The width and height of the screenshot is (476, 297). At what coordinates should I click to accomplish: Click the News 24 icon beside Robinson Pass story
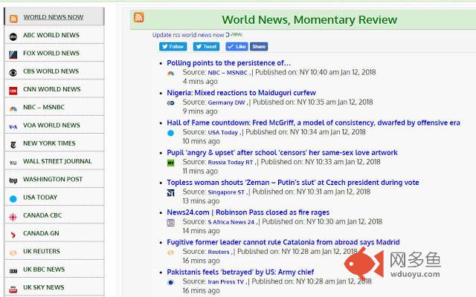click(x=171, y=223)
